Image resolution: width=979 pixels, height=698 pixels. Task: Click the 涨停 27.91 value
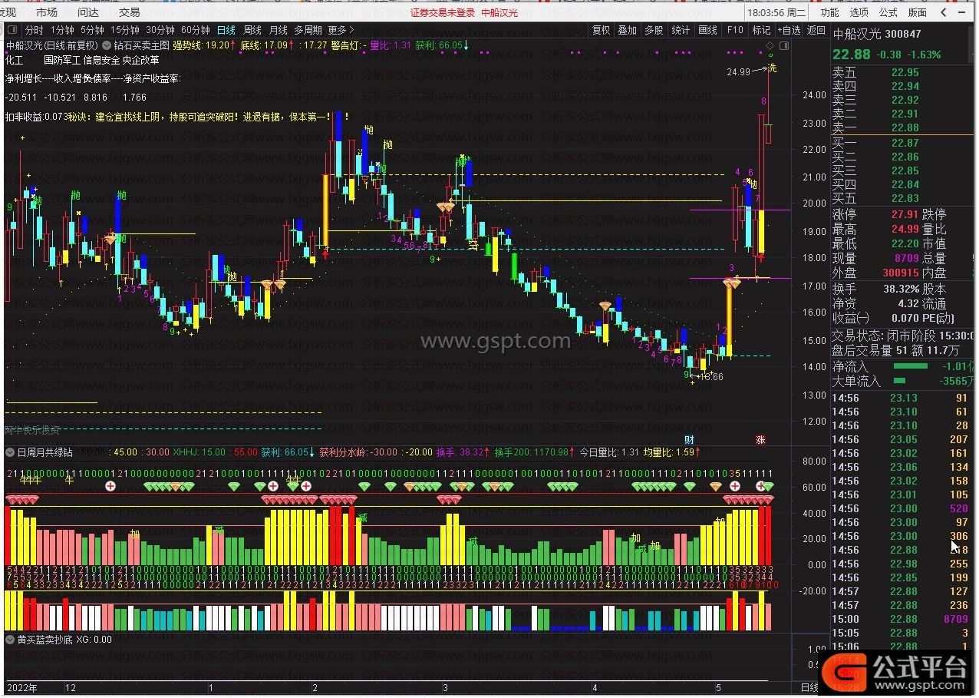tap(905, 214)
